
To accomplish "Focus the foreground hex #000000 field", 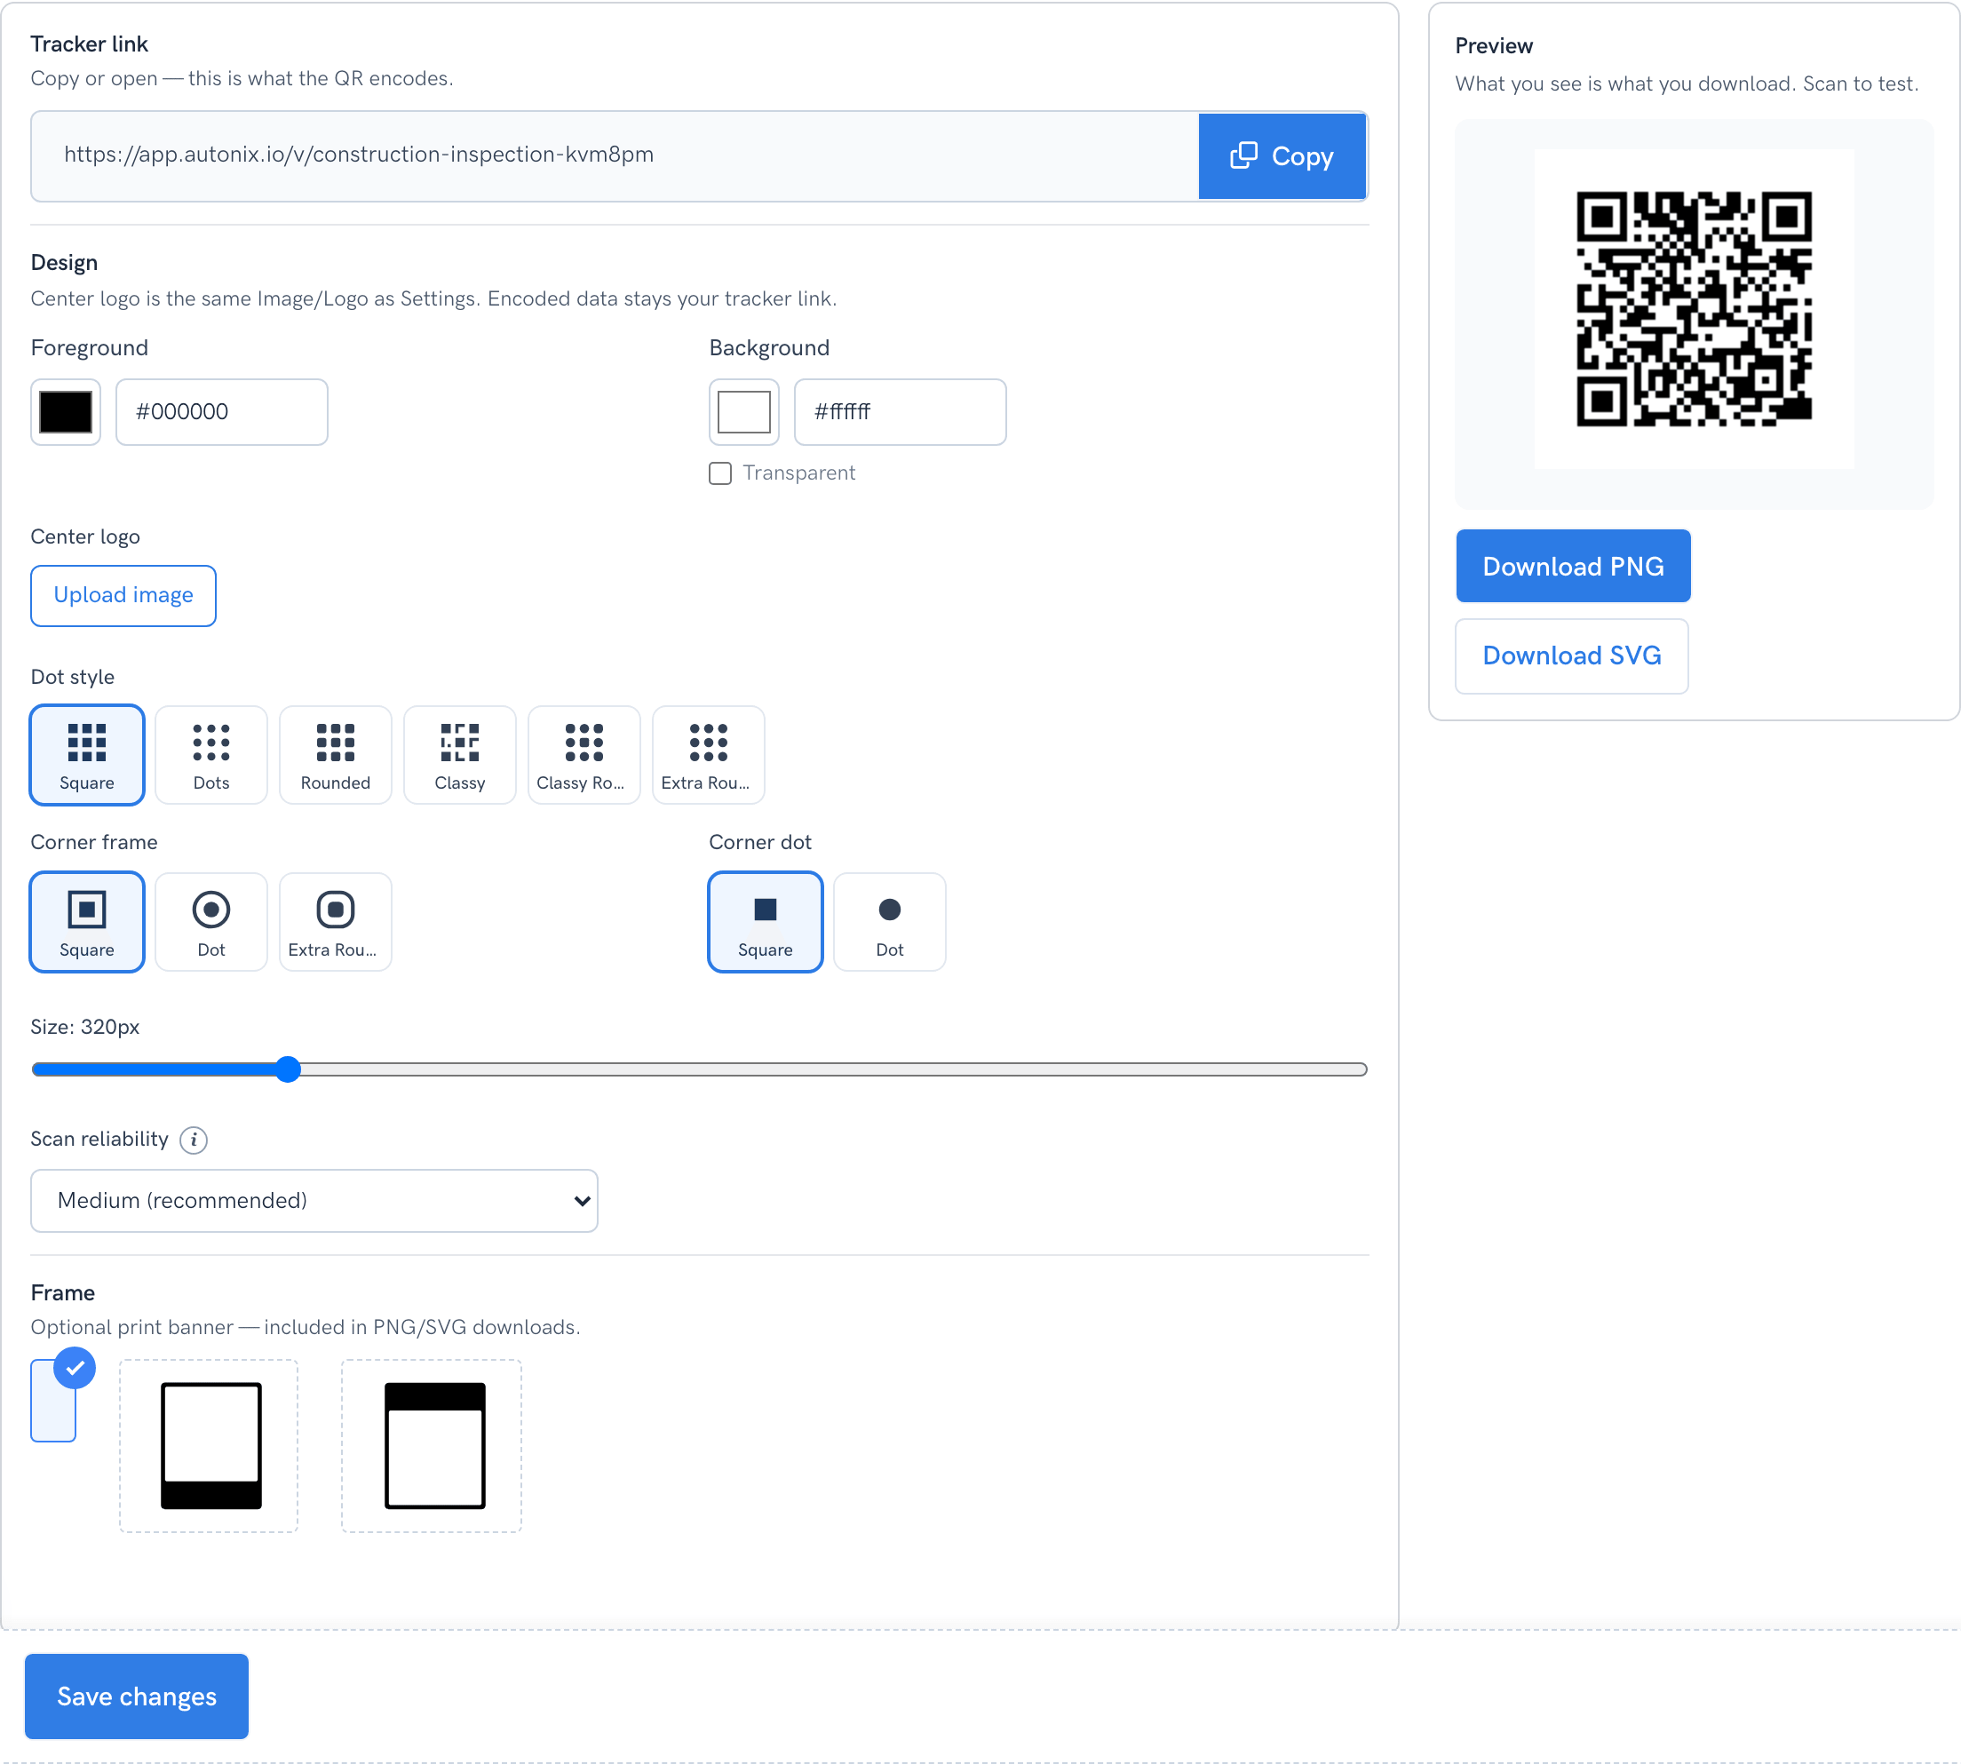I will (222, 412).
